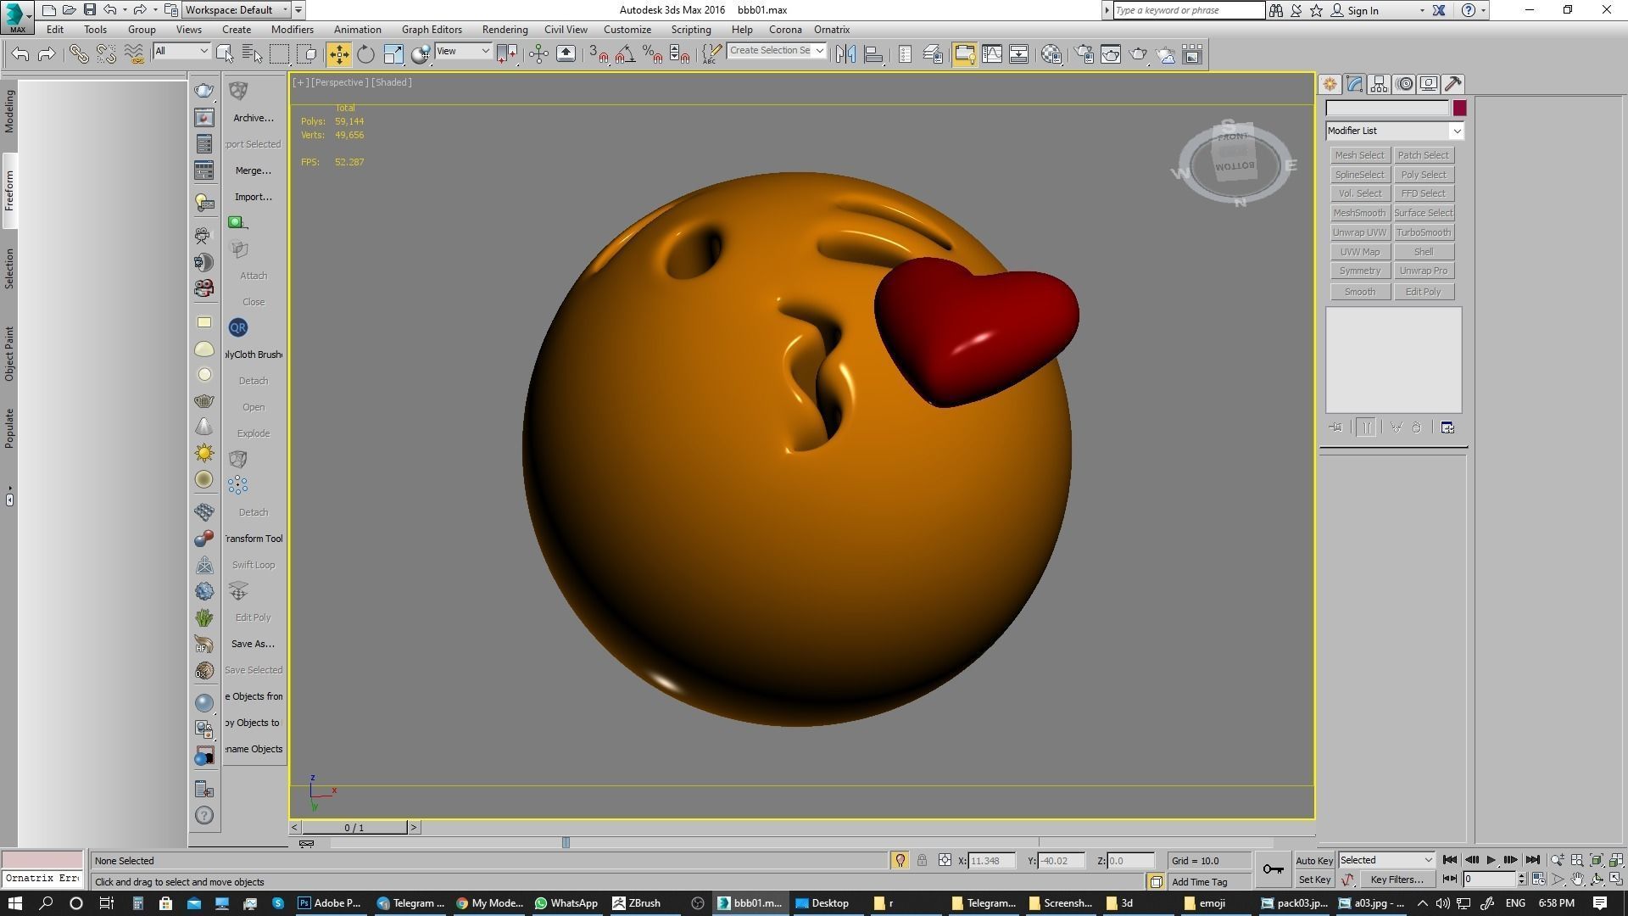
Task: Open the key filter Selected dropdown
Action: click(1386, 860)
